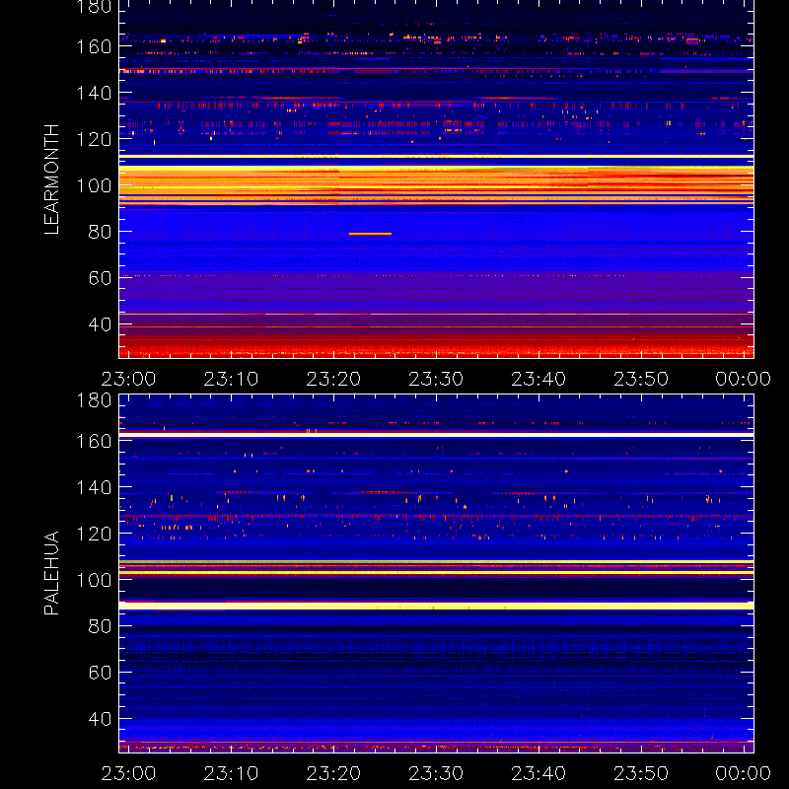Screen dimensions: 789x789
Task: Choose the 100 frequency tick on Palehua axis
Action: (94, 580)
